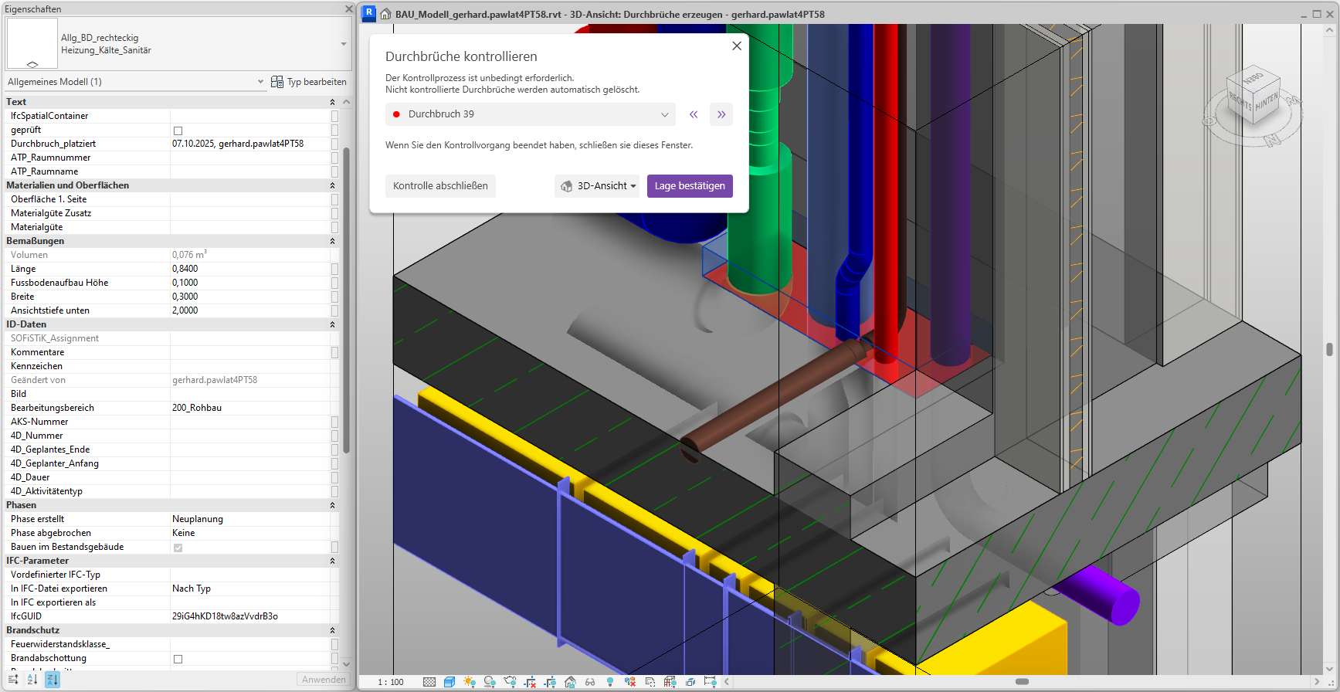
Task: Click the Detail Level icon in view bar
Action: [429, 682]
